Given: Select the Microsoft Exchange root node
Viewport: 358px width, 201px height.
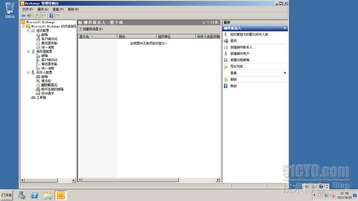Looking at the screenshot, I should pos(40,22).
